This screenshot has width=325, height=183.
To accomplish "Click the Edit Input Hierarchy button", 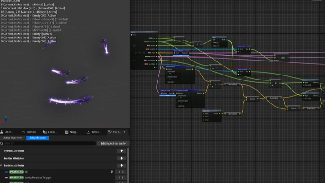I will tap(113, 143).
